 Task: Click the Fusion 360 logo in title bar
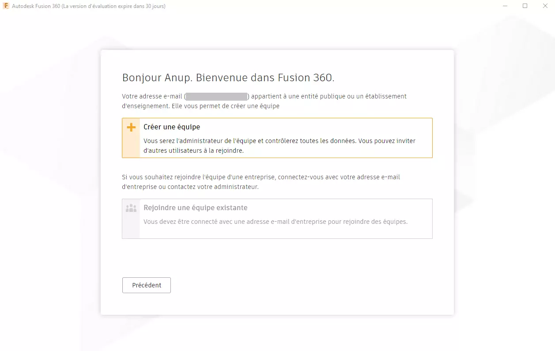tap(6, 6)
